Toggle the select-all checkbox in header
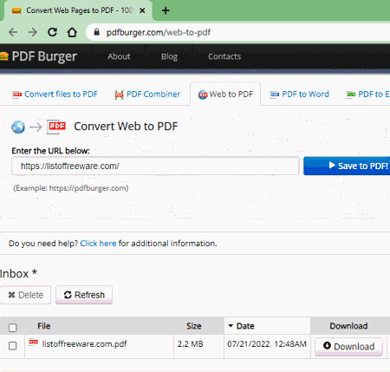 tap(13, 328)
